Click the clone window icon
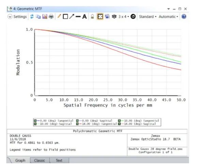200x166 pixels. (107, 17)
